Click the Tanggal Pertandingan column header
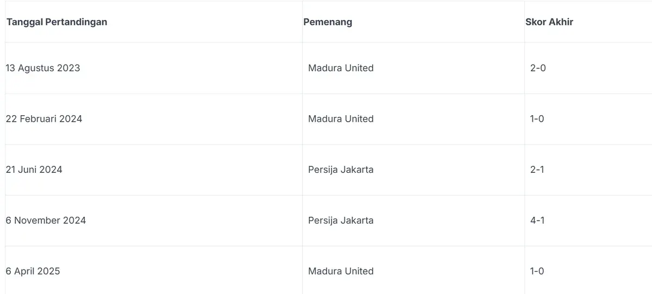The width and height of the screenshot is (652, 294). coord(57,22)
